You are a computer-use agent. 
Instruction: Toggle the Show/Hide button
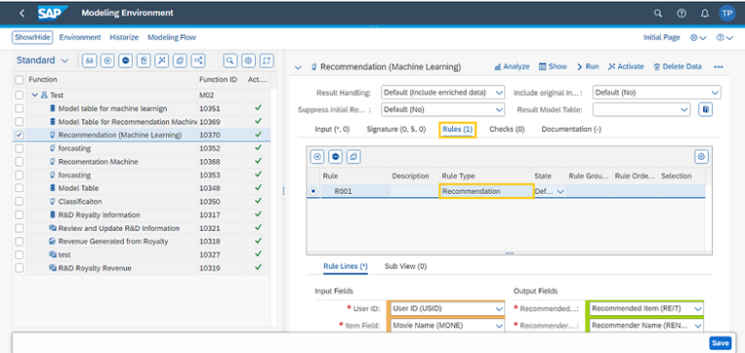point(32,37)
